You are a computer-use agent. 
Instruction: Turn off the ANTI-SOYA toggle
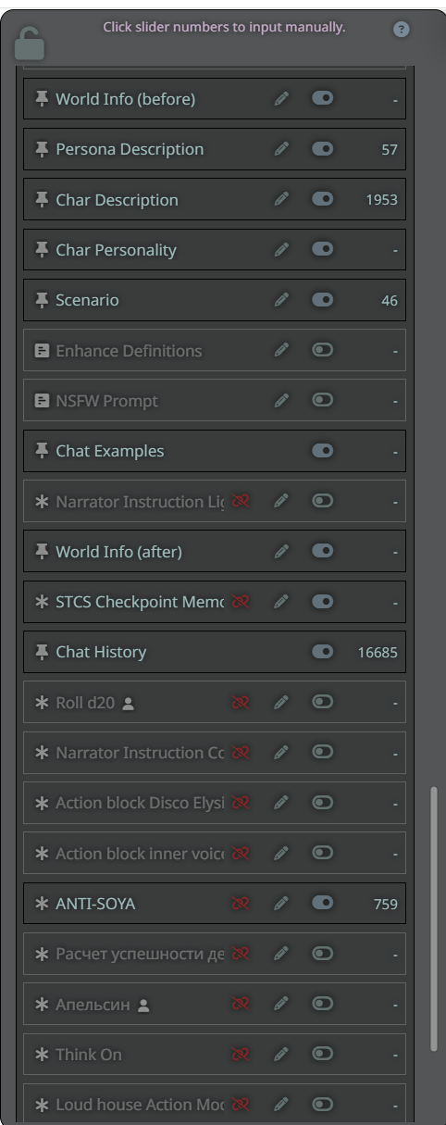point(322,903)
